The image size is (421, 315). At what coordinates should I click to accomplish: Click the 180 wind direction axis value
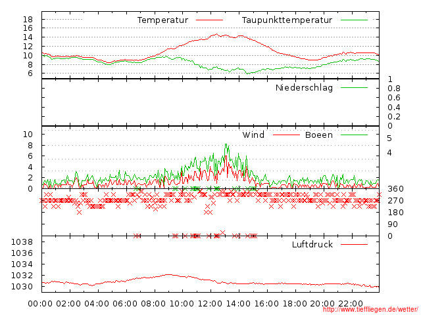click(x=395, y=213)
